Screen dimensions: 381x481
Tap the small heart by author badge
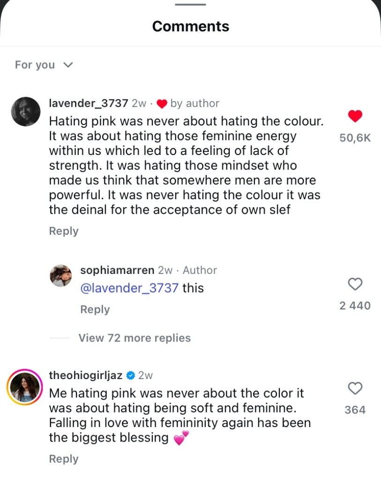162,104
